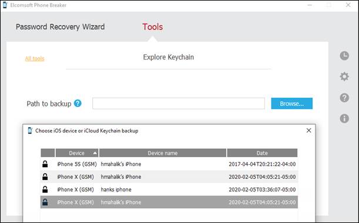Viewport: 359px width, 223px height.
Task: Open settings gear icon in sidebar
Action: [344, 76]
